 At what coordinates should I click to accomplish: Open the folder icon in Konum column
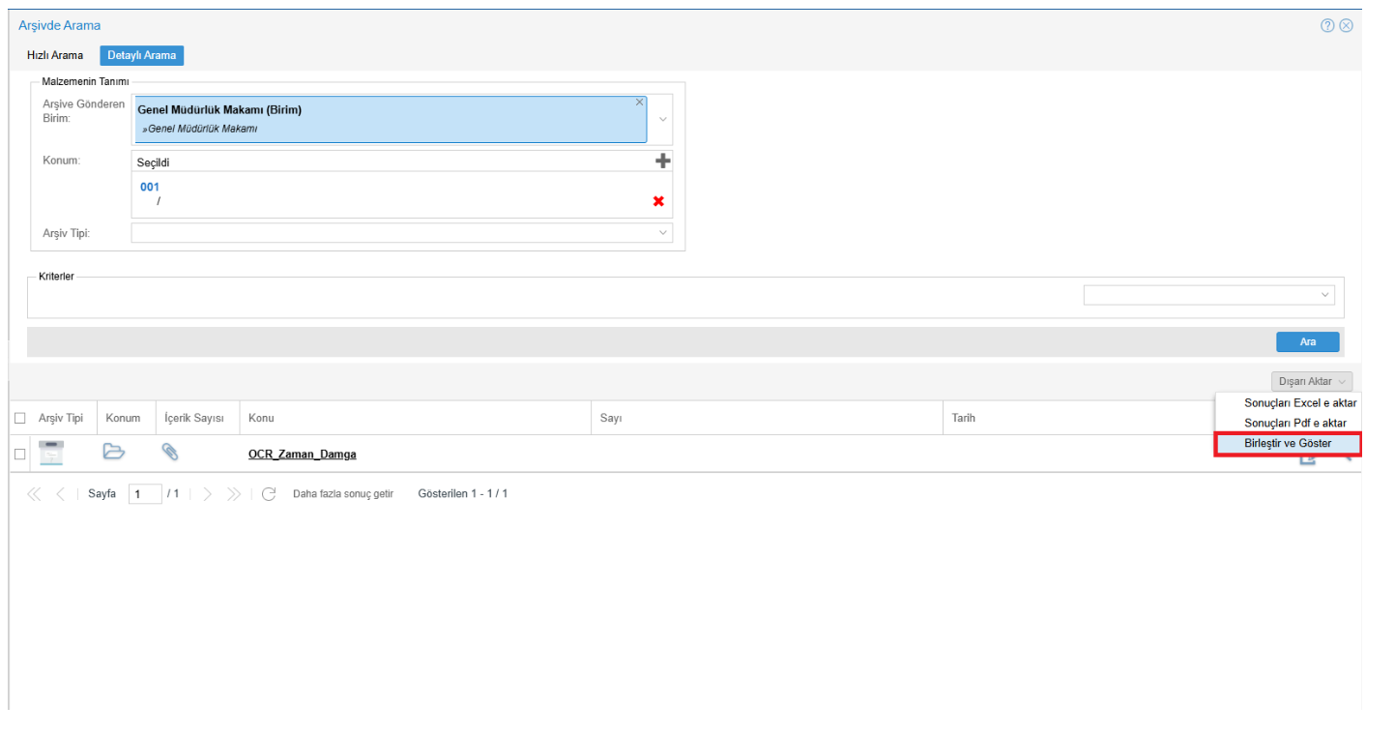pyautogui.click(x=114, y=452)
